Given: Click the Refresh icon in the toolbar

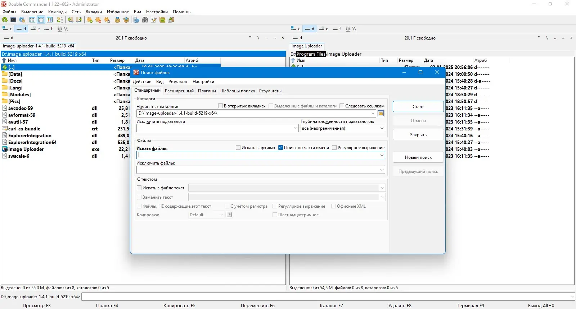Looking at the screenshot, I should tap(5, 20).
